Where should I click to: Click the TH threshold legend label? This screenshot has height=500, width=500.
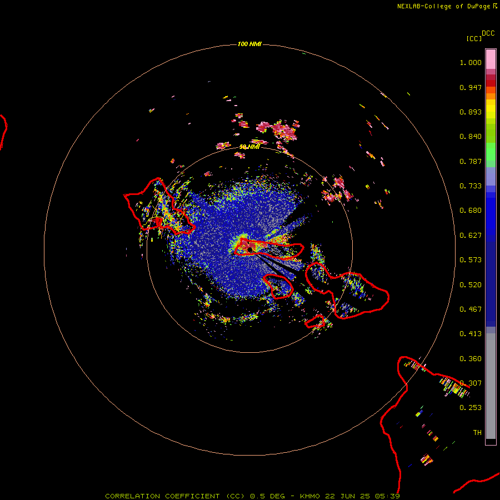[x=477, y=433]
